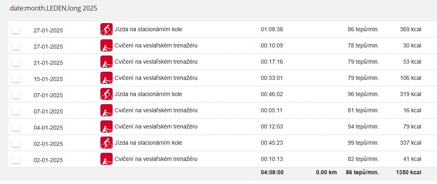The height and width of the screenshot is (184, 437).
Task: Click cycling icon for 27-01-2025 369 kcal ride
Action: (x=106, y=29)
